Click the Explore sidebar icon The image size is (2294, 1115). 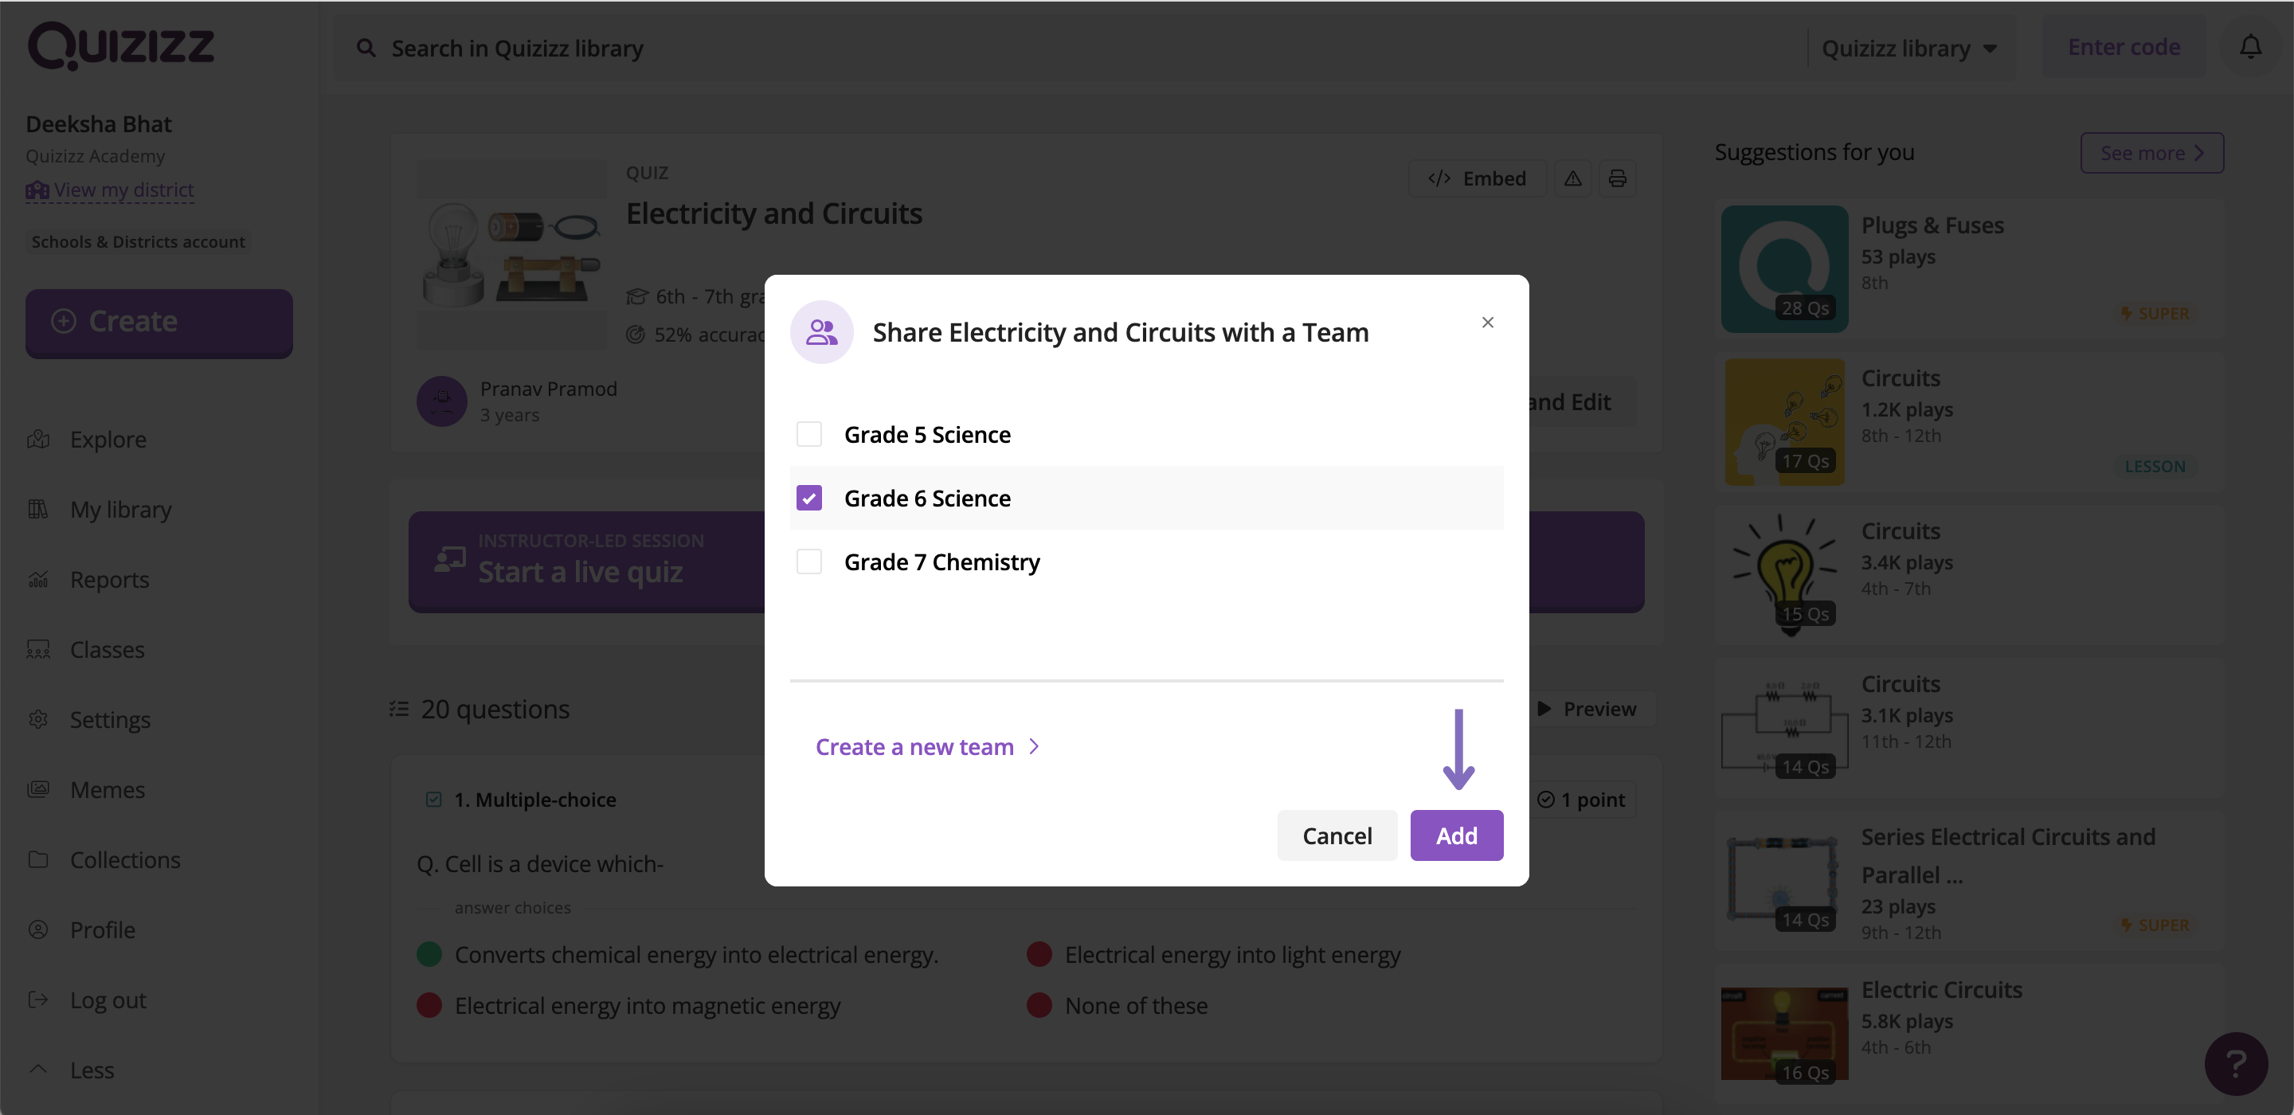(x=38, y=440)
